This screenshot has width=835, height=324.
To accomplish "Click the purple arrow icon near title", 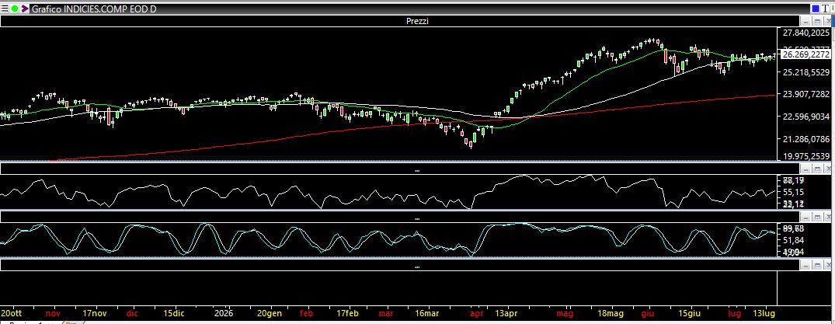I will tap(25, 9).
